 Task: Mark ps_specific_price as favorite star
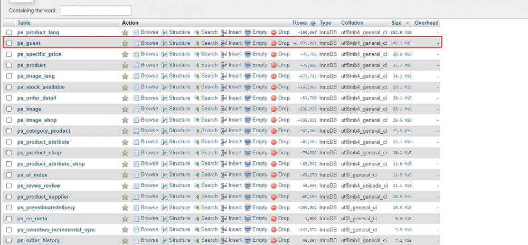point(125,54)
